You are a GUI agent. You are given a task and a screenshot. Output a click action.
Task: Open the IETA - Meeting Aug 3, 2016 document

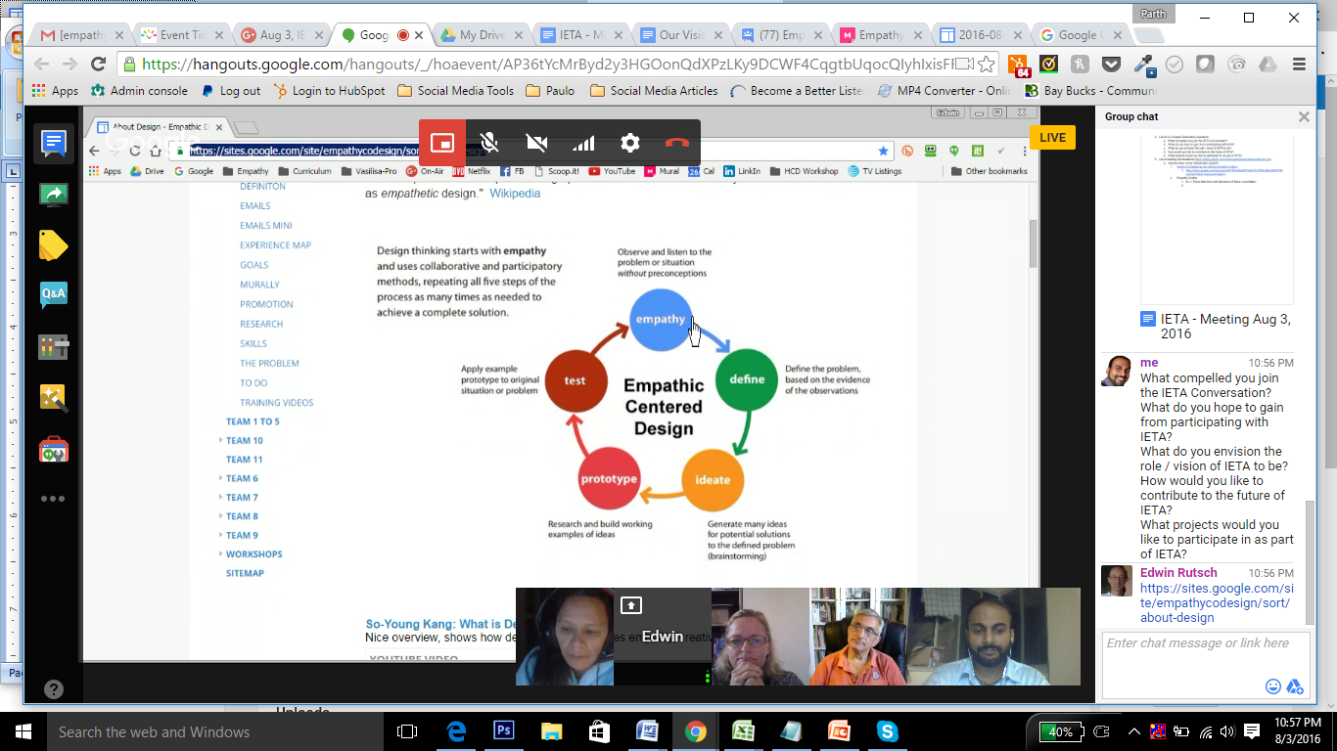[x=1217, y=327]
